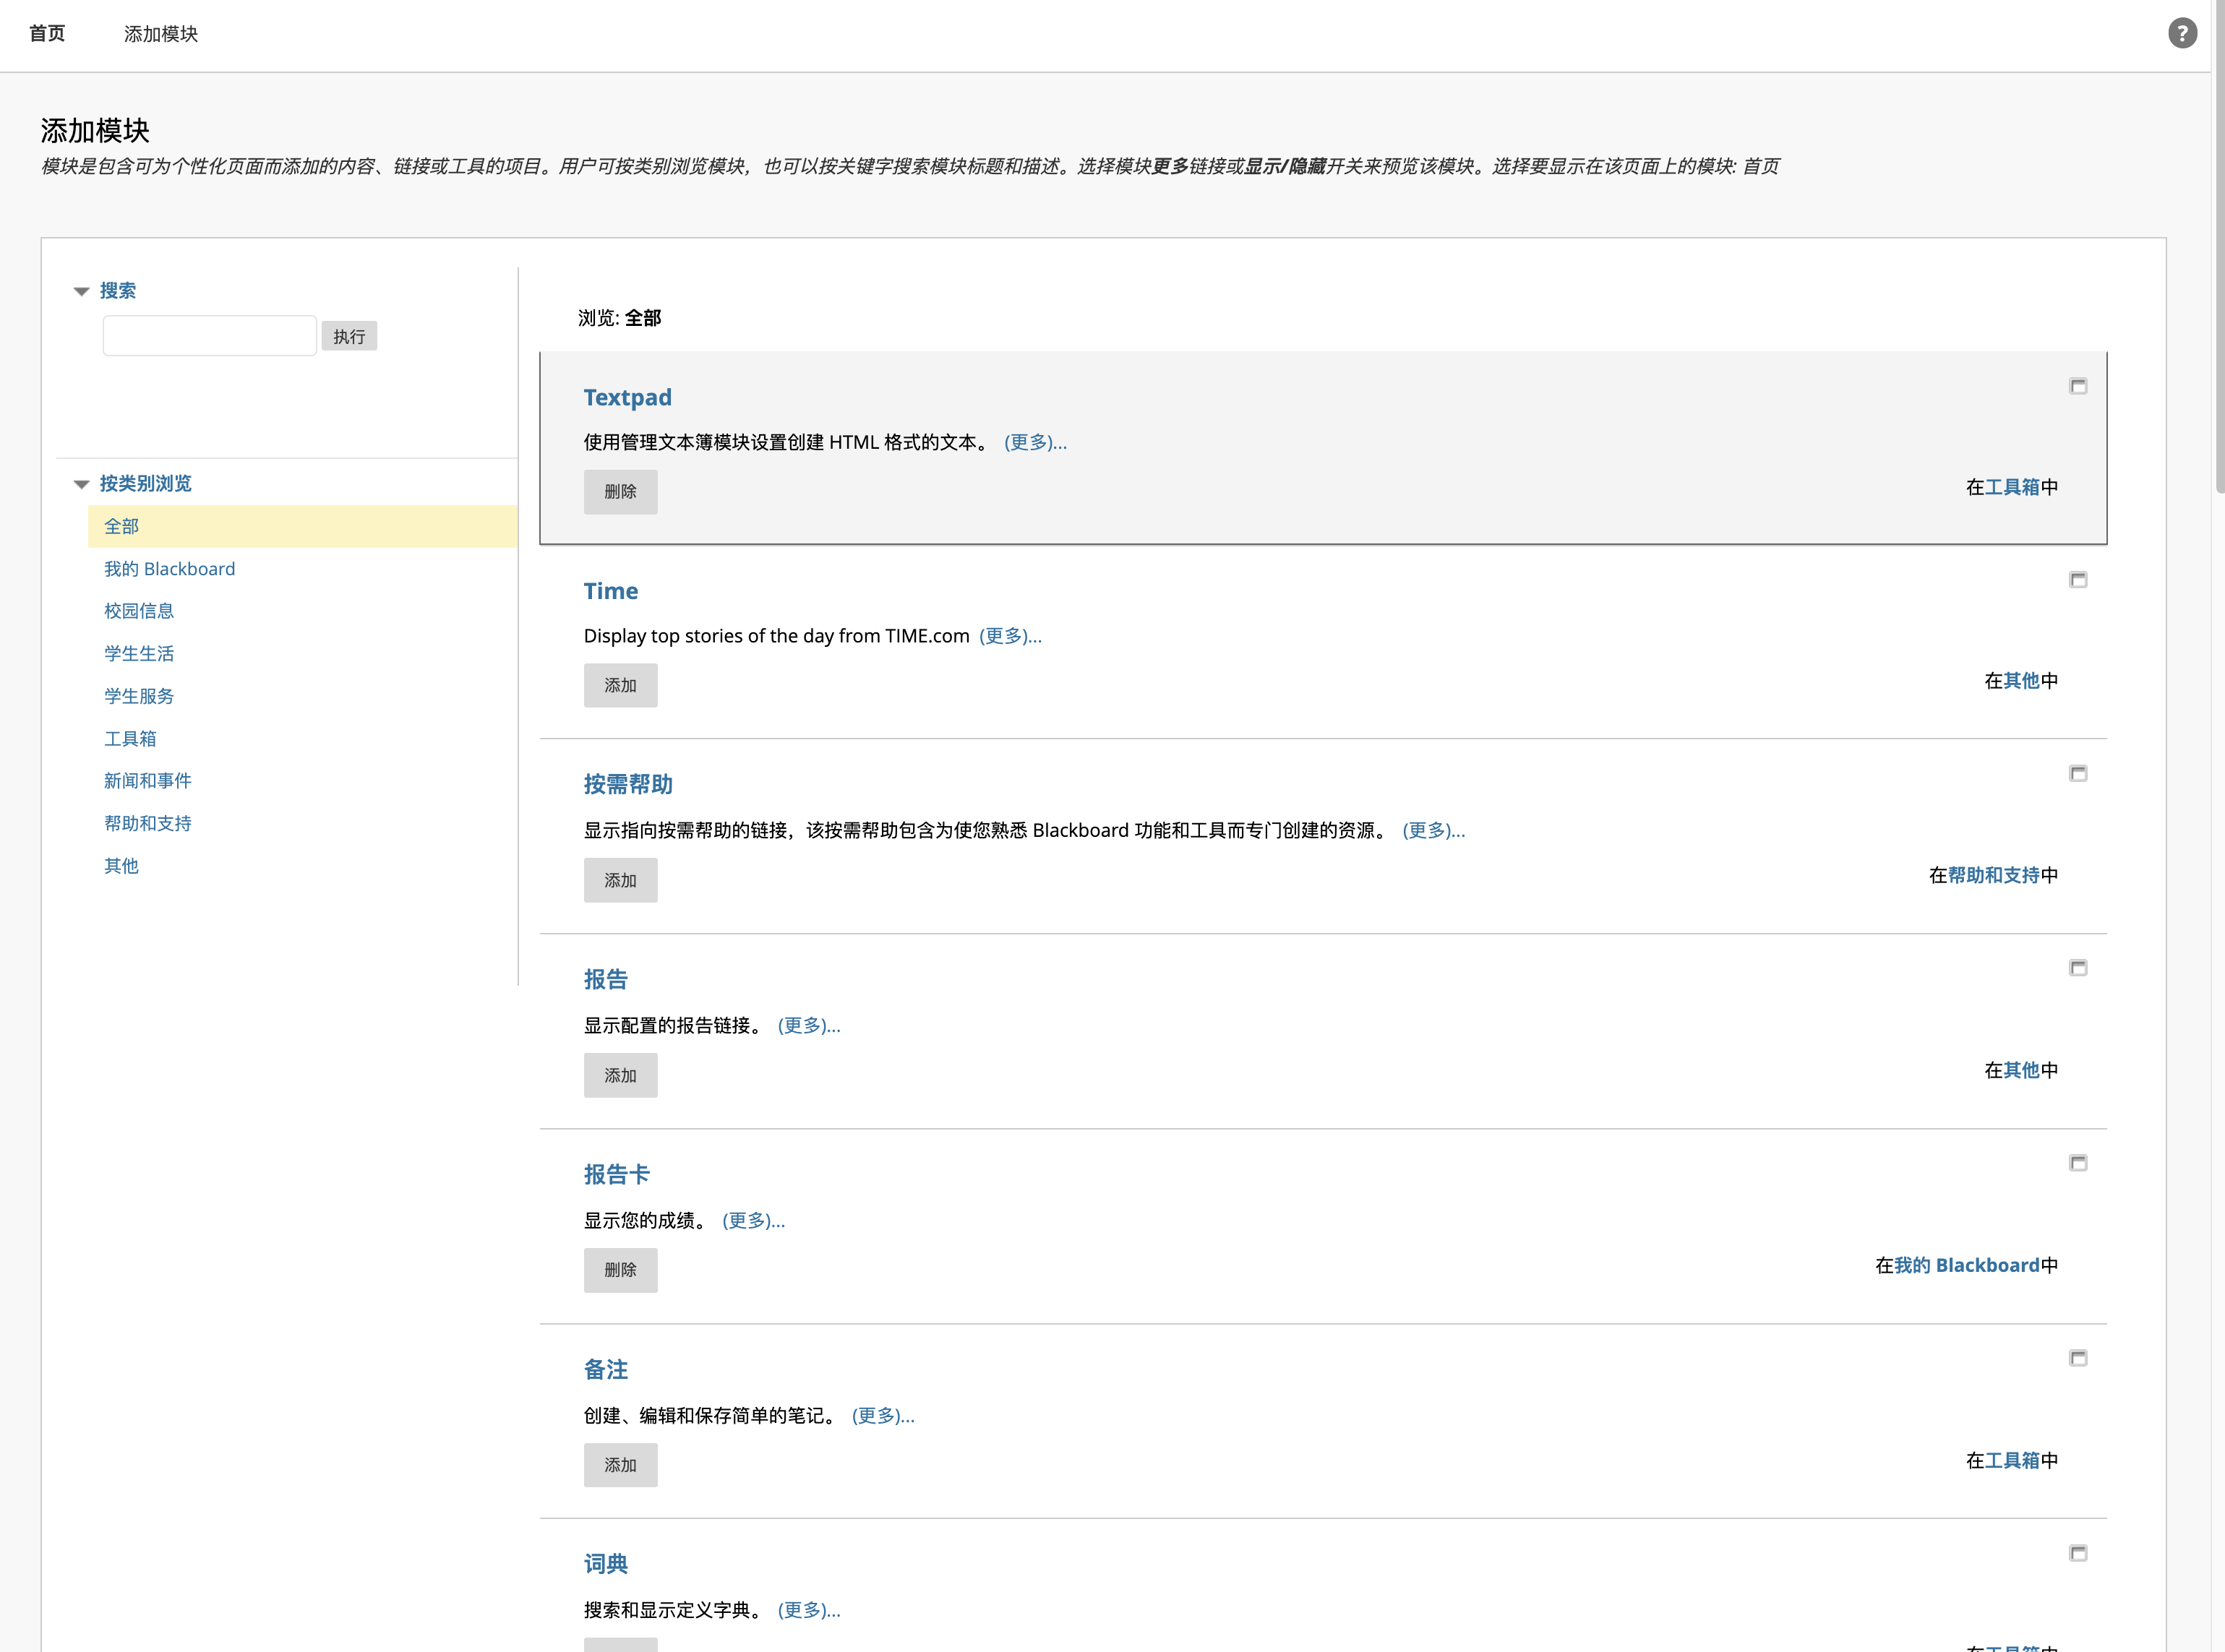Click 删除 to remove Textpad module
The image size is (2225, 1652).
(x=620, y=491)
